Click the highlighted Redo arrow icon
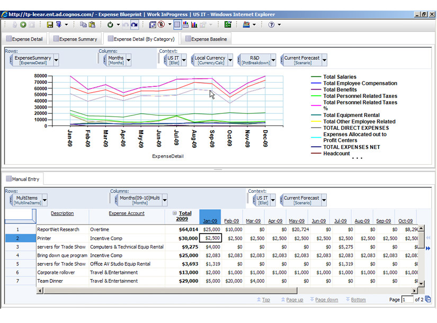Image resolution: width=437 pixels, height=323 pixels. [135, 25]
